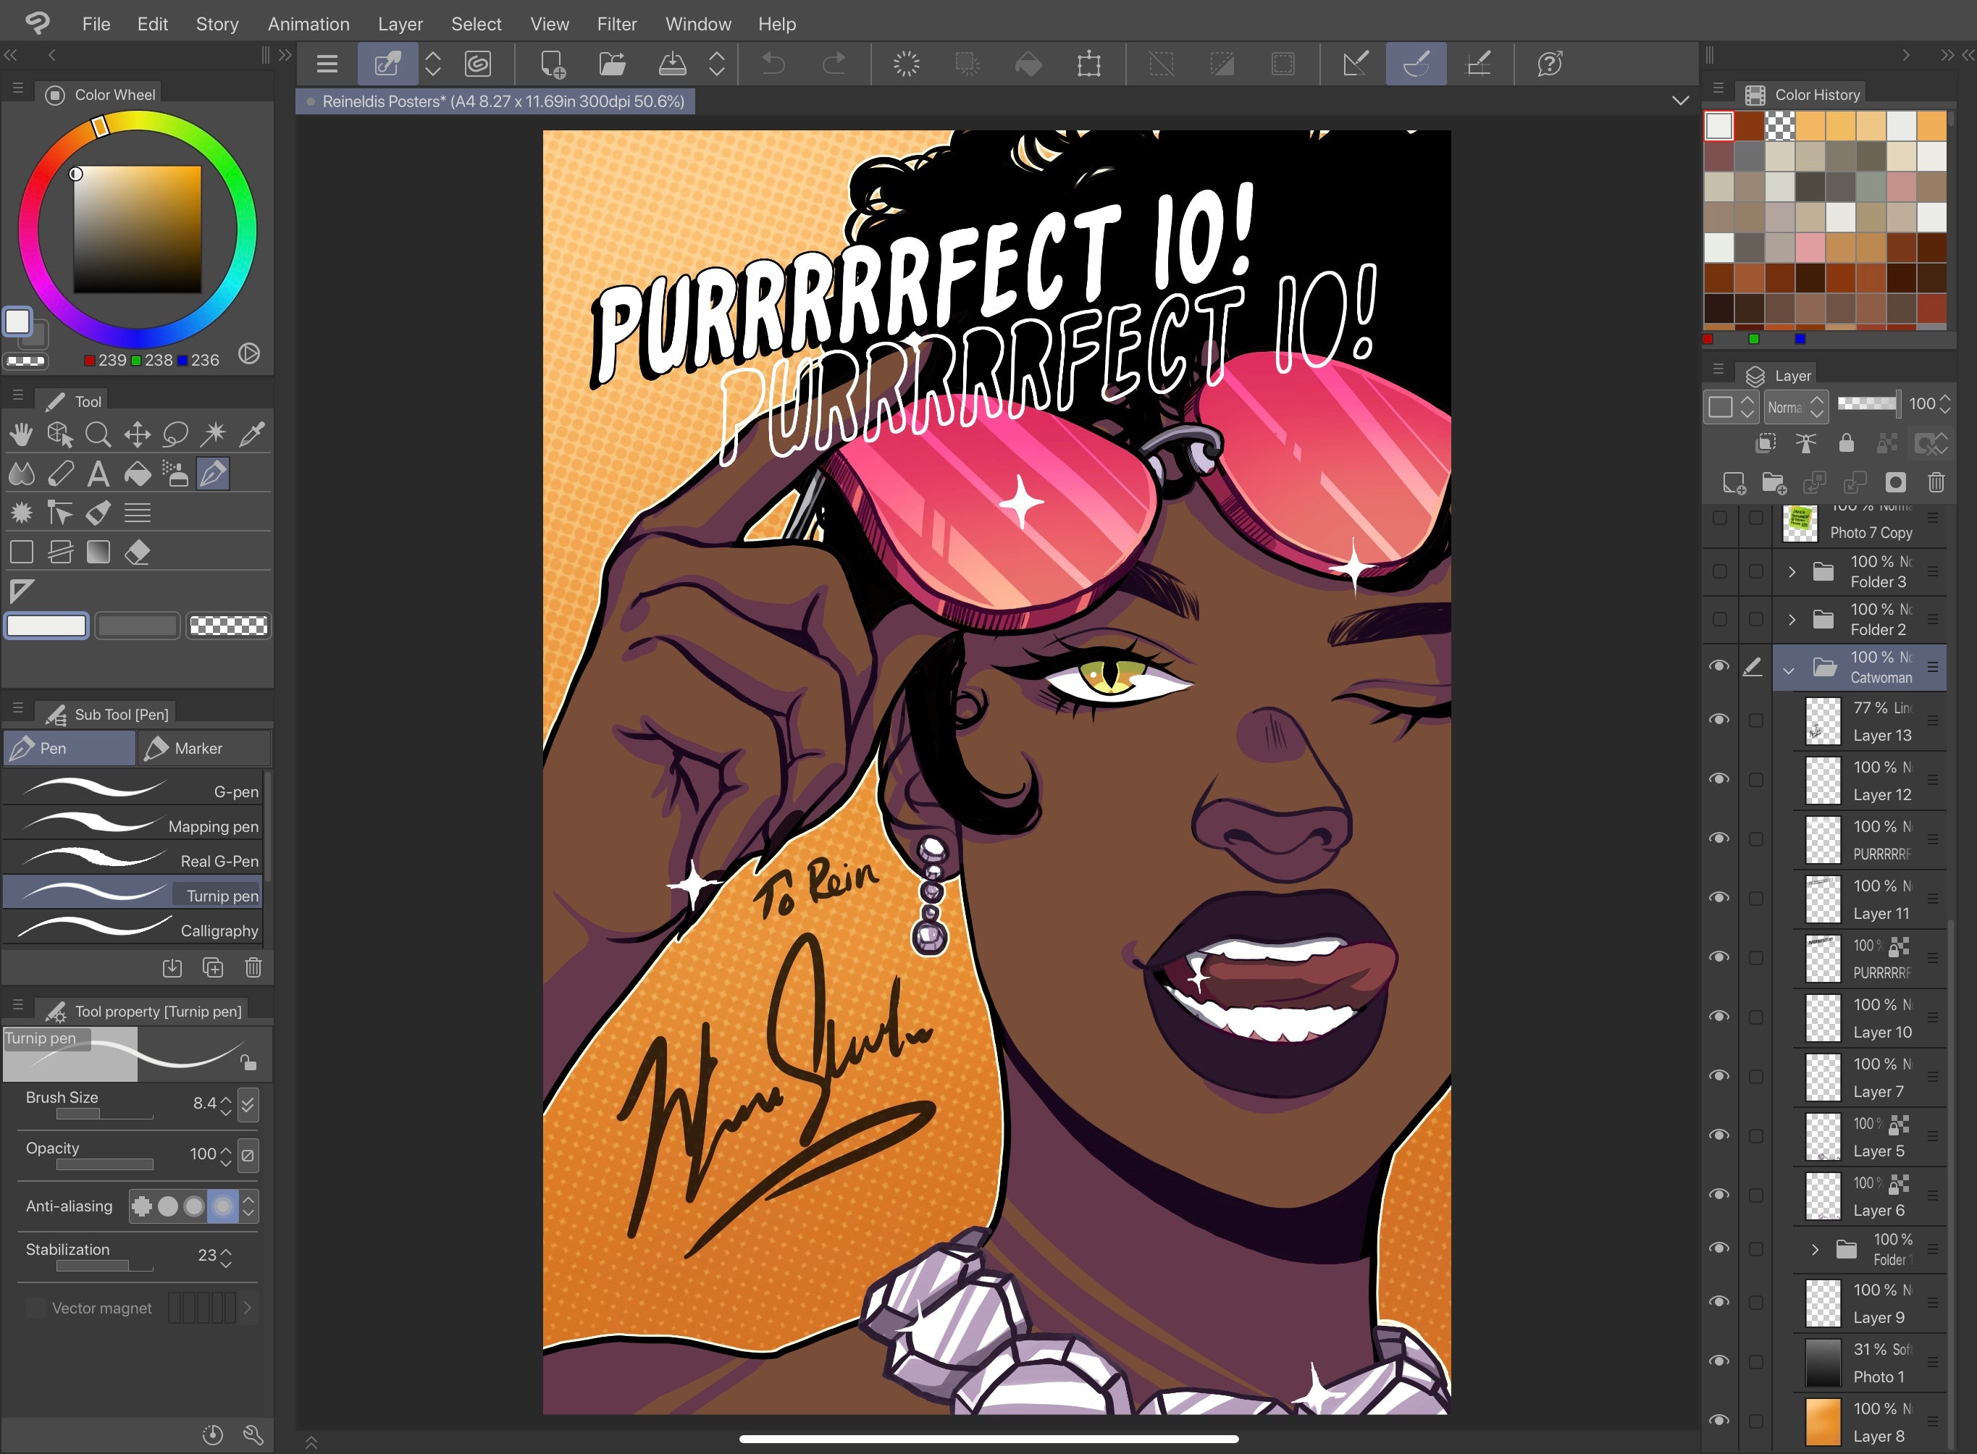Viewport: 1977px width, 1454px height.
Task: Select the Zoom magnifier tool
Action: [x=98, y=434]
